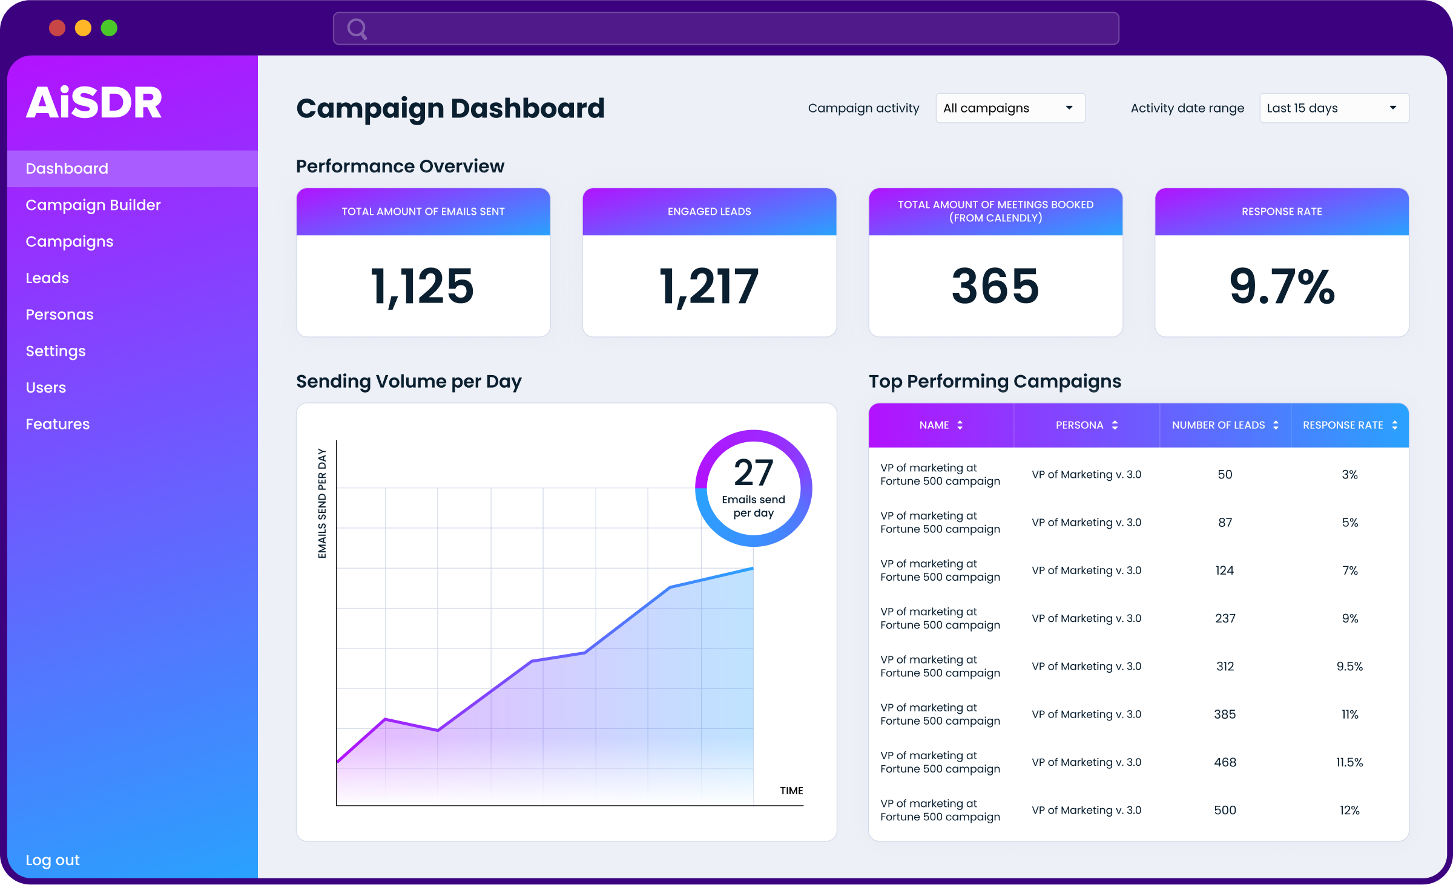Navigate to Settings in sidebar
The image size is (1453, 885).
(56, 351)
